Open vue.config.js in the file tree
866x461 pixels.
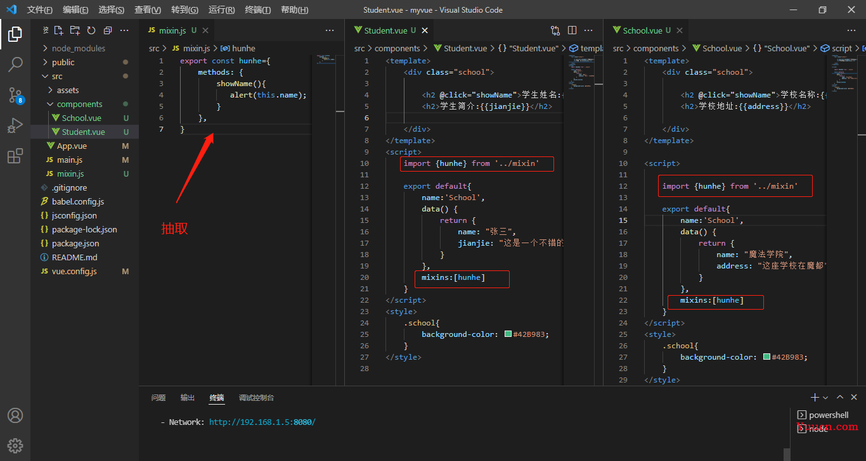coord(84,271)
